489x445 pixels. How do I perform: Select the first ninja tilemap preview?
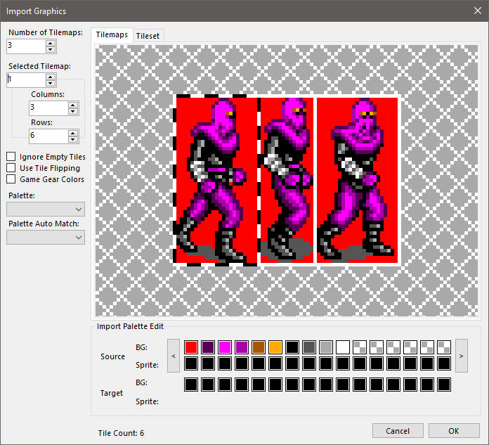click(216, 180)
